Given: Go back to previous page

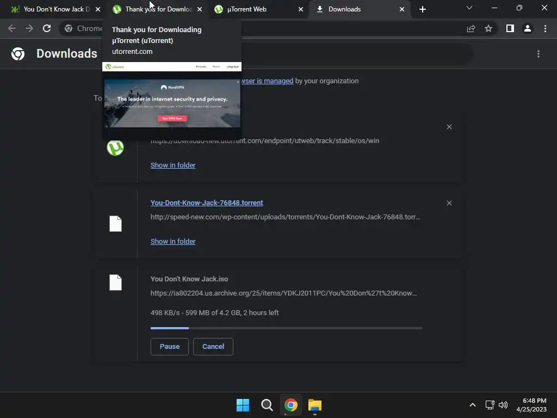Looking at the screenshot, I should [12, 28].
